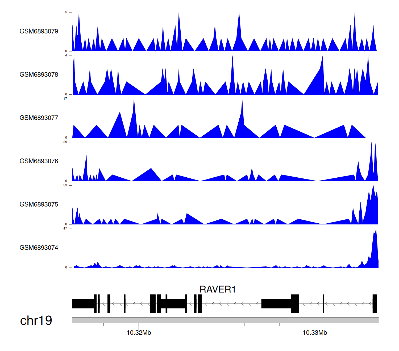Viewport: 399px width, 351px height.
Task: Click the leftmost wide RAVER1 exon block
Action: point(83,304)
